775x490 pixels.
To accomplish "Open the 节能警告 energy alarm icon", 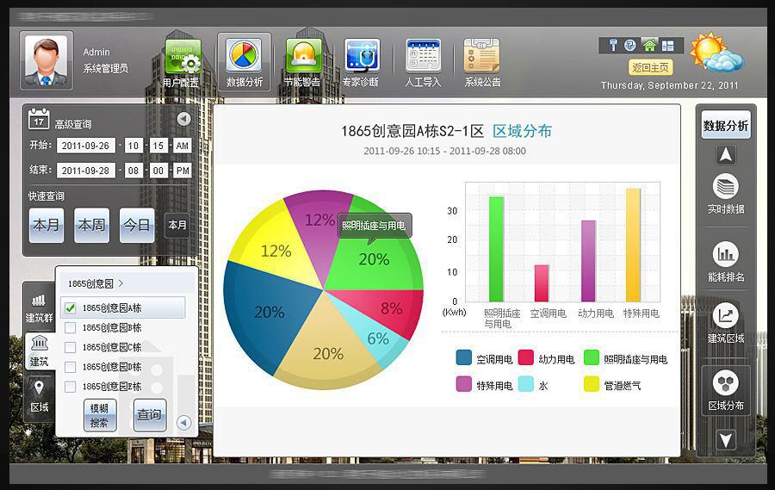I will [x=303, y=57].
